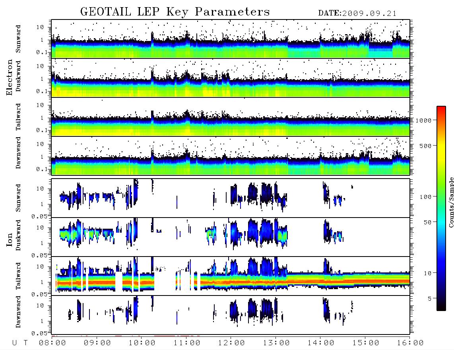Click inside the Electron Duskward spectrogram panel
The image size is (454, 350).
(x=231, y=78)
